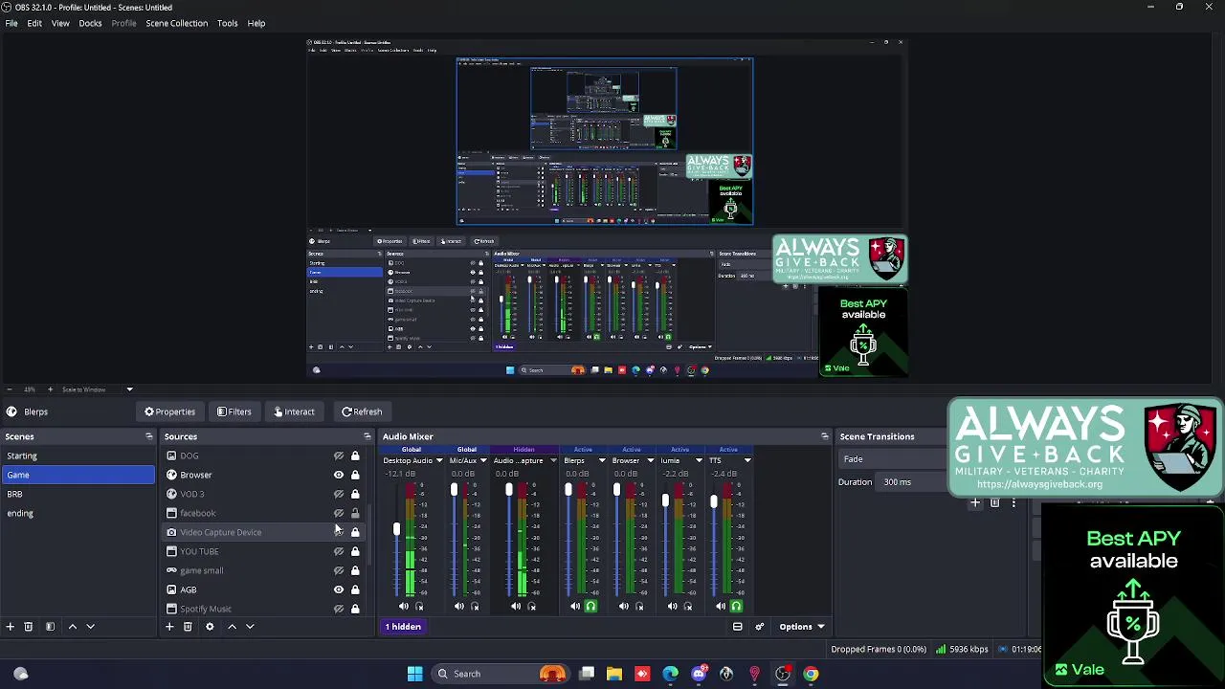Mute the Desktop Audio speaker icon
Image resolution: width=1225 pixels, height=689 pixels.
[x=403, y=606]
